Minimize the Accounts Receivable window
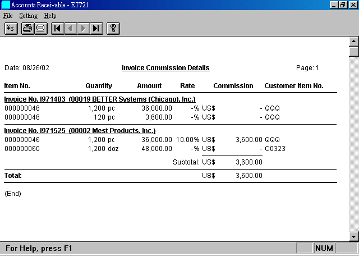Viewport: 359px width, 256px height. pos(334,5)
